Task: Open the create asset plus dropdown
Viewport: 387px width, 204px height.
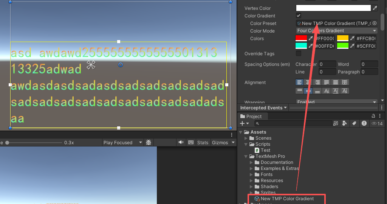Action: [x=245, y=123]
